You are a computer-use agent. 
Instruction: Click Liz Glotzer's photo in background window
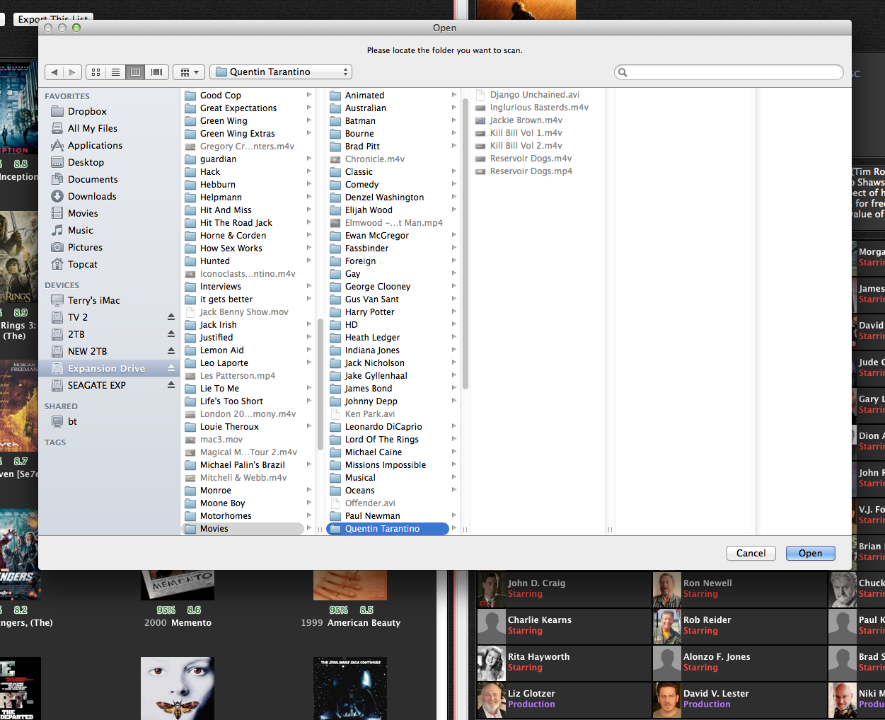click(x=491, y=700)
